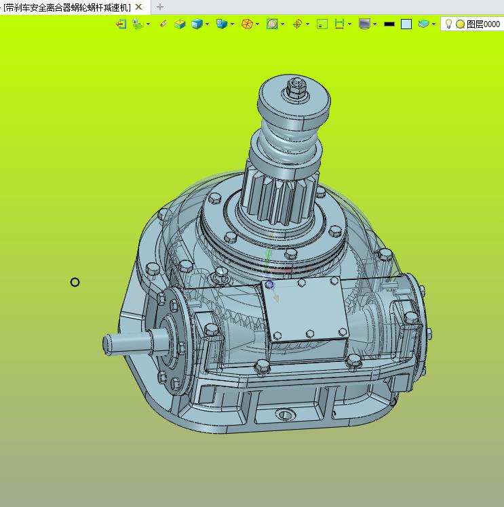
Task: Add a new tab with plus button
Action: click(160, 7)
